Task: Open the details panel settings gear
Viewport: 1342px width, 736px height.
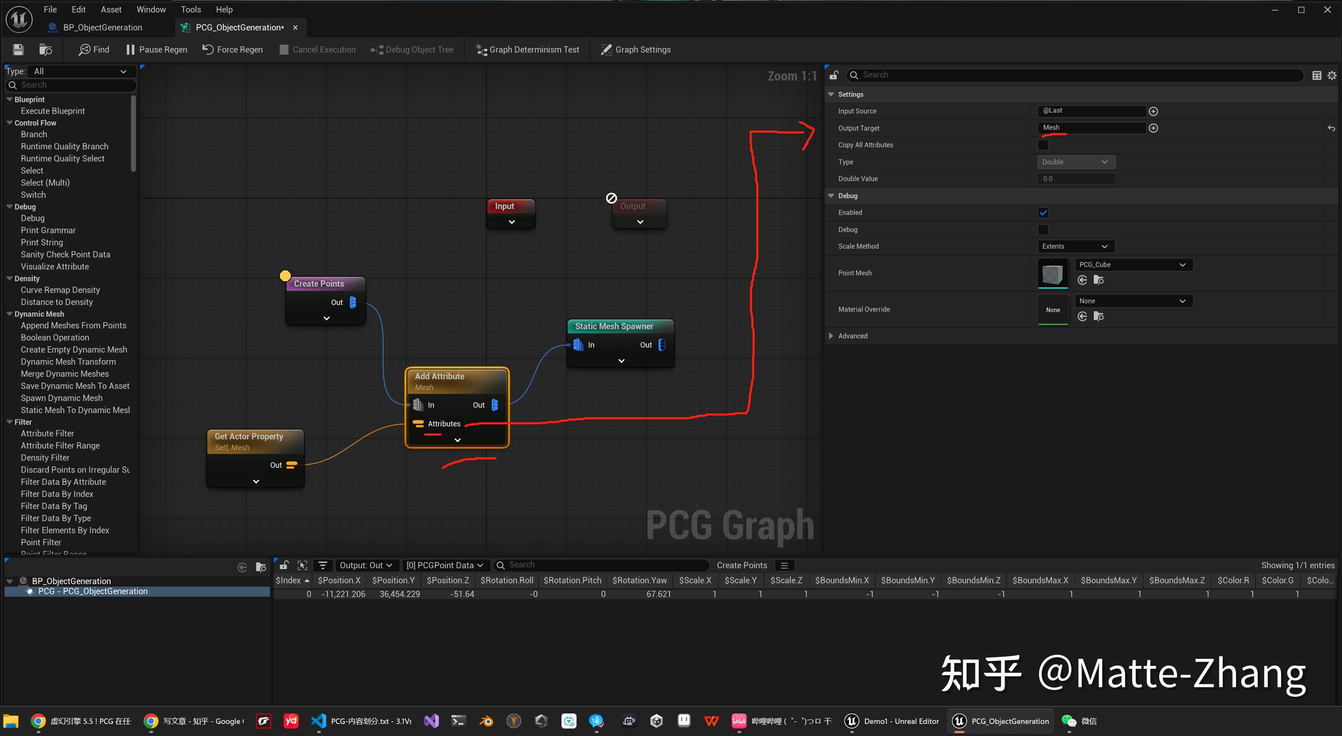Action: 1332,75
